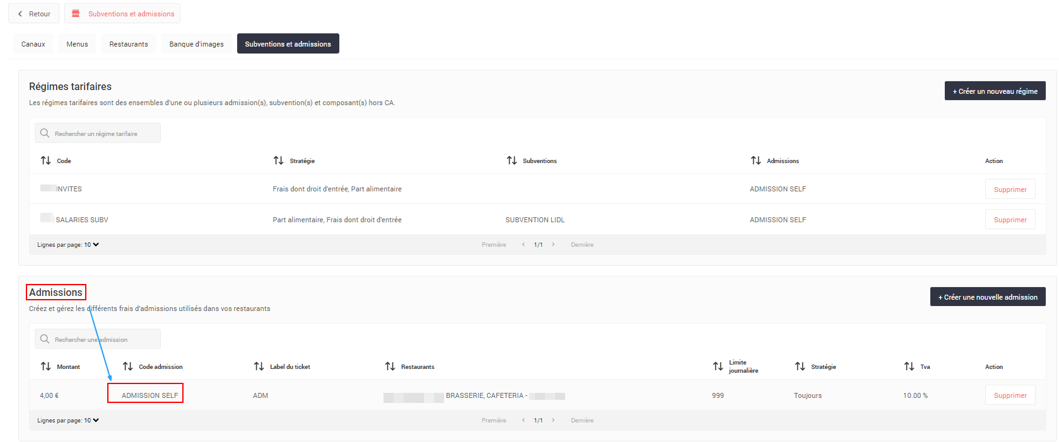Image resolution: width=1059 pixels, height=442 pixels.
Task: Click Créer un nouveau régime button
Action: pyautogui.click(x=995, y=91)
